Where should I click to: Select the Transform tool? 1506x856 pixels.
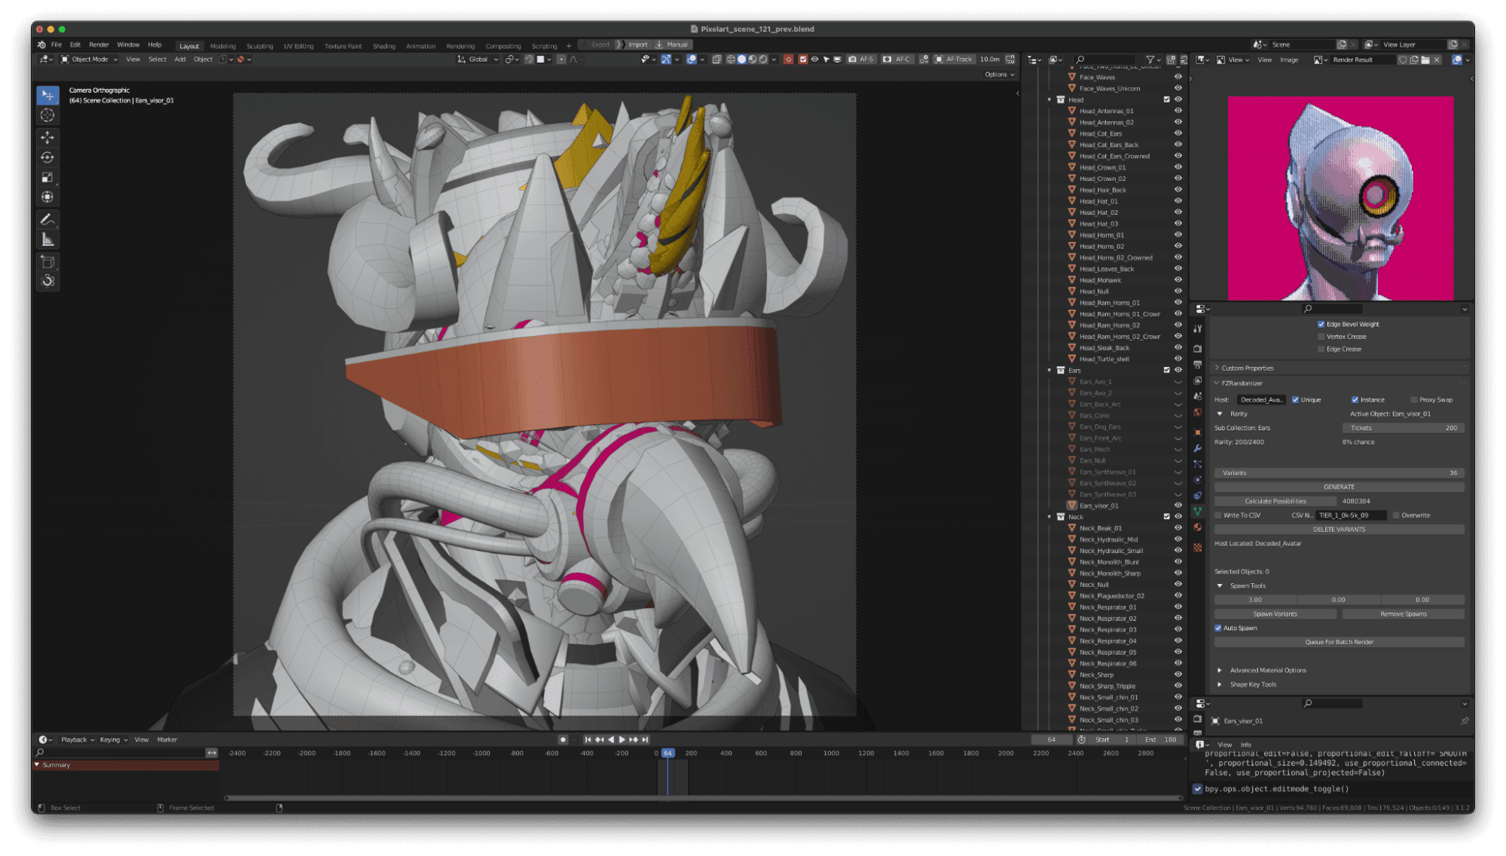pos(47,197)
